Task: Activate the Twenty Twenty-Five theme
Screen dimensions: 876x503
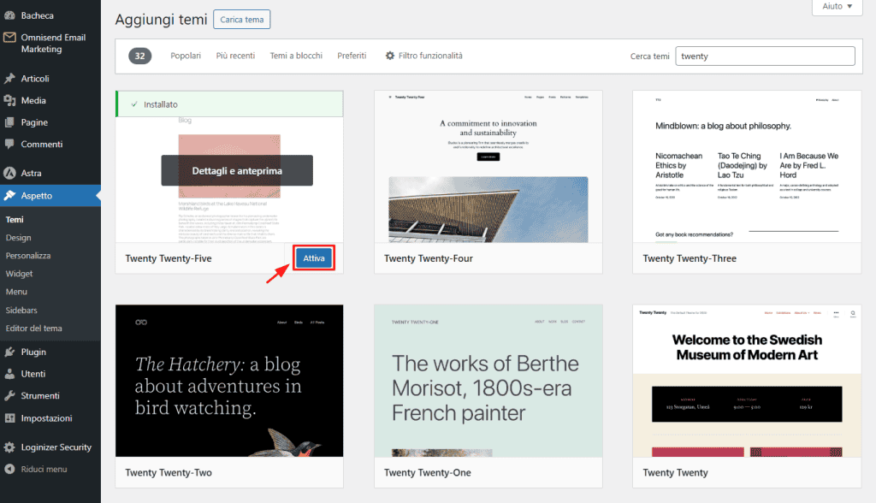Action: point(314,258)
